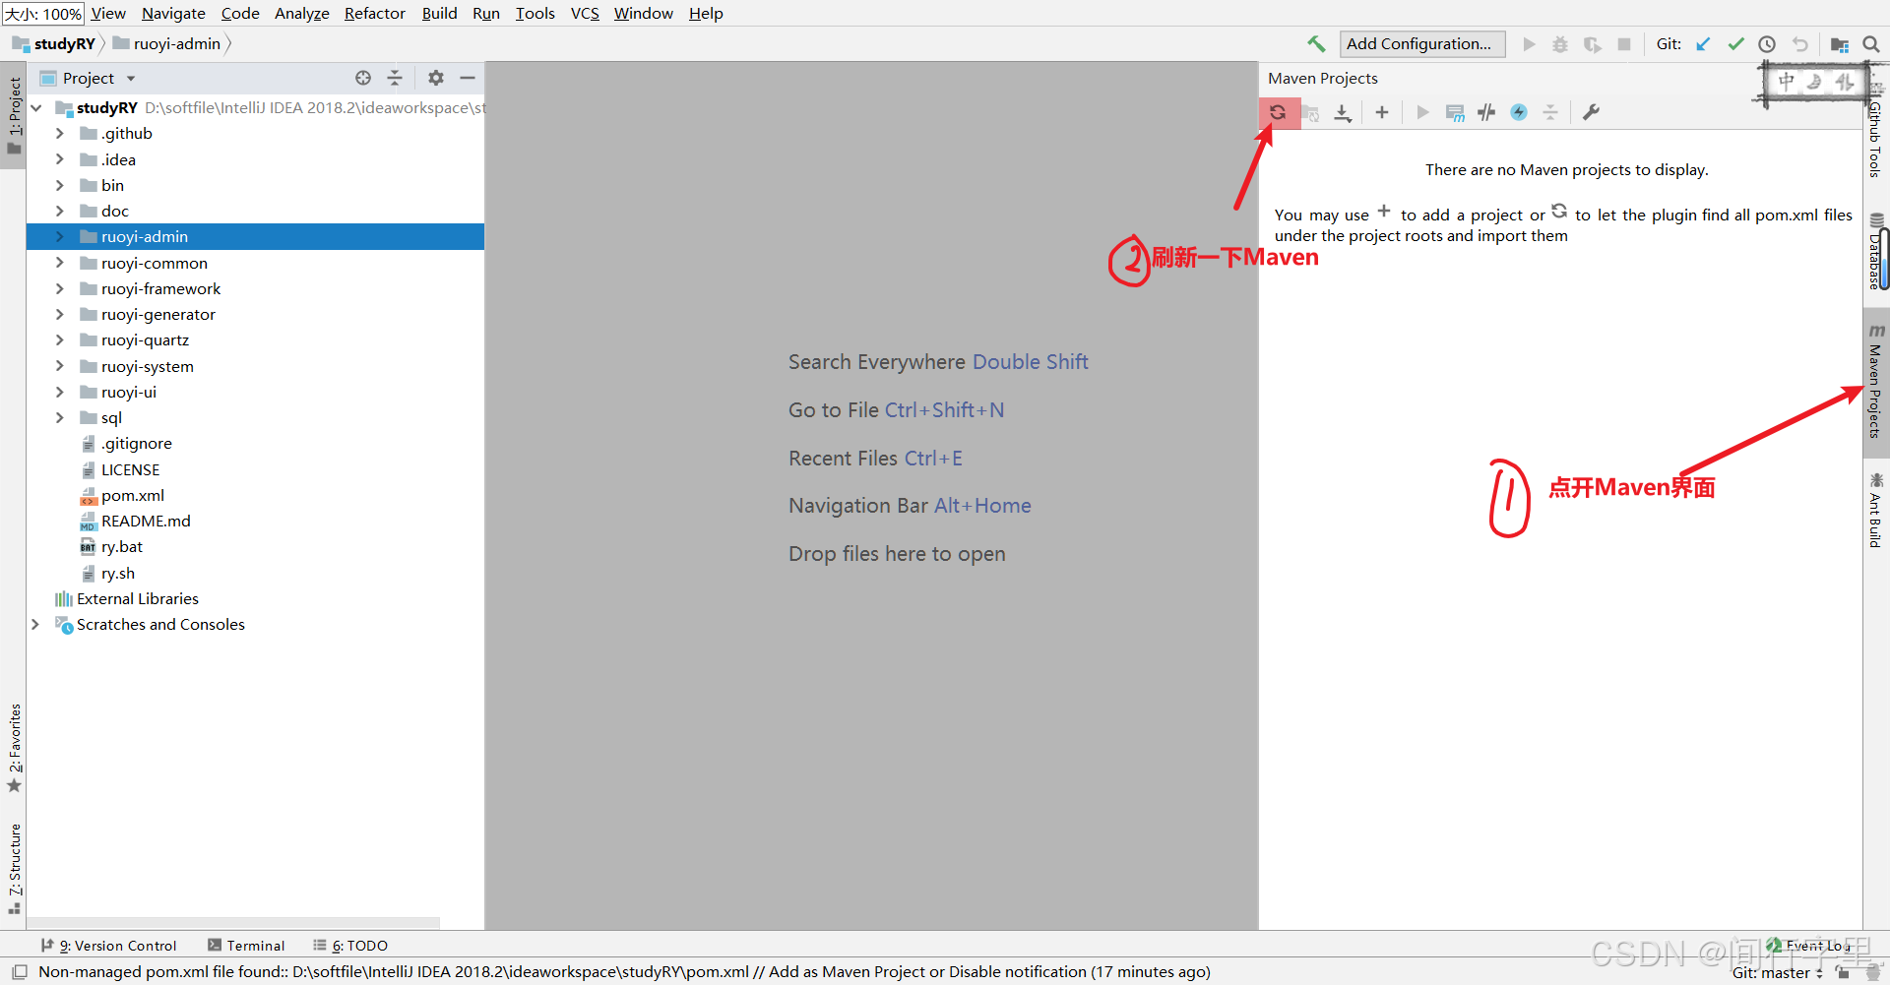Hide the Project panel with minus icon
Image resolution: width=1890 pixels, height=985 pixels.
tap(468, 78)
